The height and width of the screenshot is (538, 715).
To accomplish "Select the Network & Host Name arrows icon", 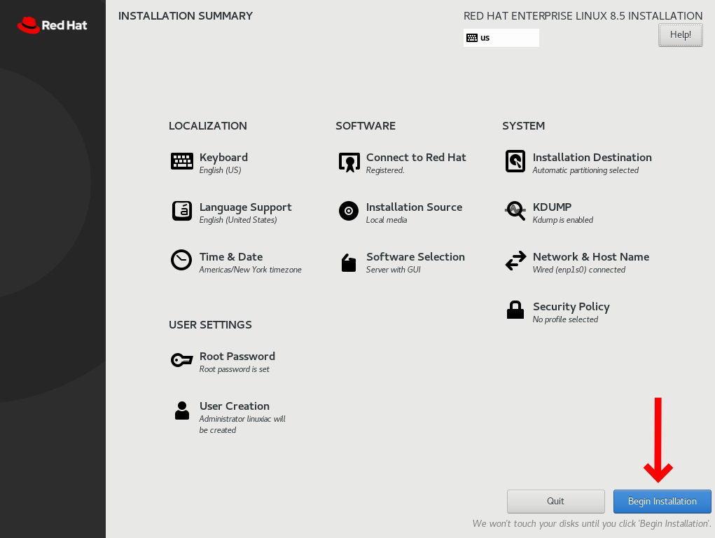I will tap(515, 261).
